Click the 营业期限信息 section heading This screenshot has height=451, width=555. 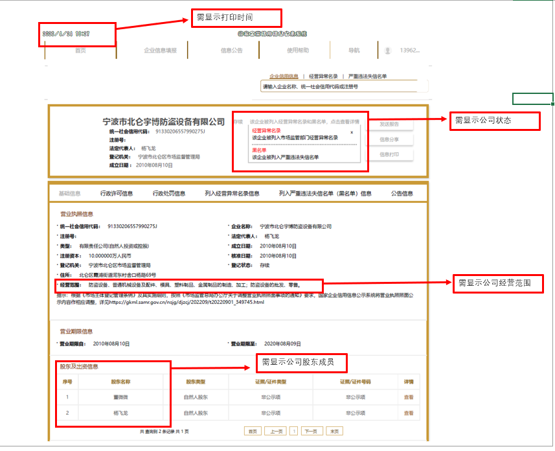coord(76,332)
